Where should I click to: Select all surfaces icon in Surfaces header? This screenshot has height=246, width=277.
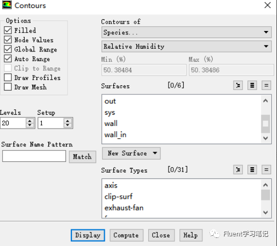[x=252, y=85]
